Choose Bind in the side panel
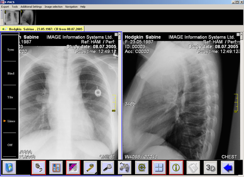This screenshot has width=244, height=177. point(11,73)
